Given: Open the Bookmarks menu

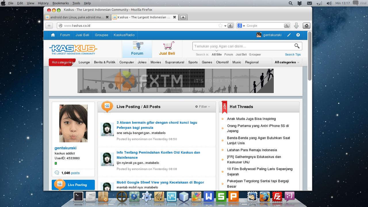Looking at the screenshot, I should pos(61,3).
